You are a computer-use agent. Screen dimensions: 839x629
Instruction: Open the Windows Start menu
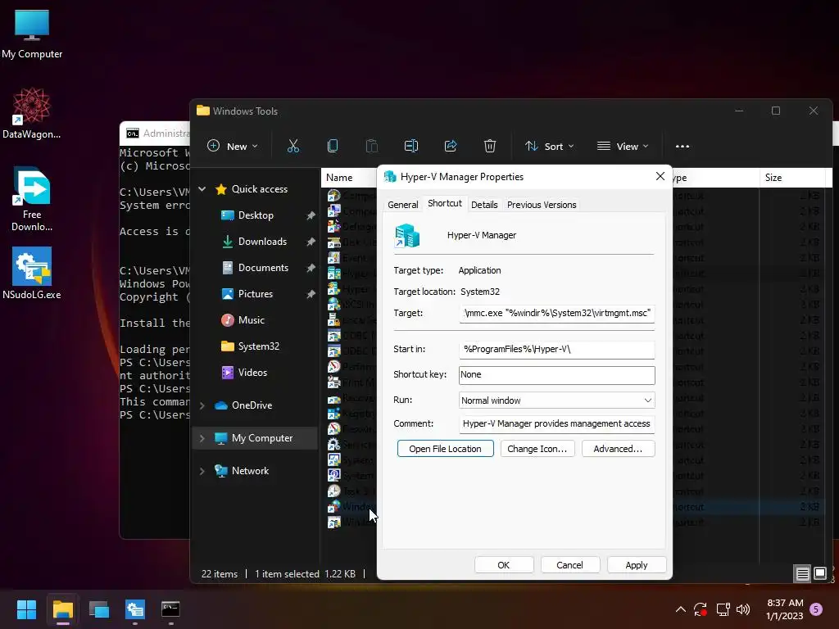point(26,609)
